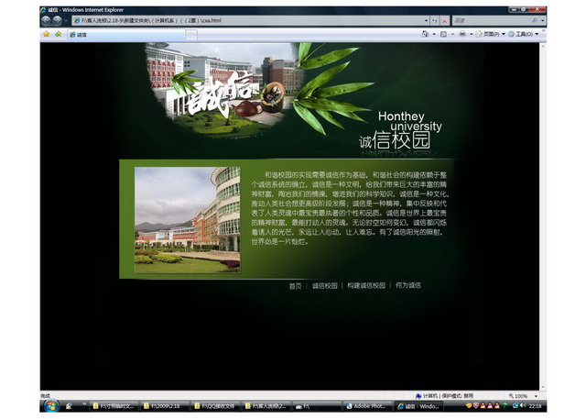Open the Favorites star icon
This screenshot has height=419, width=586.
[46, 34]
